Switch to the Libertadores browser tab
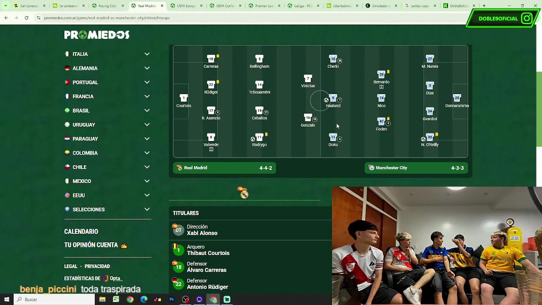Image resolution: width=542 pixels, height=305 pixels. (x=342, y=6)
